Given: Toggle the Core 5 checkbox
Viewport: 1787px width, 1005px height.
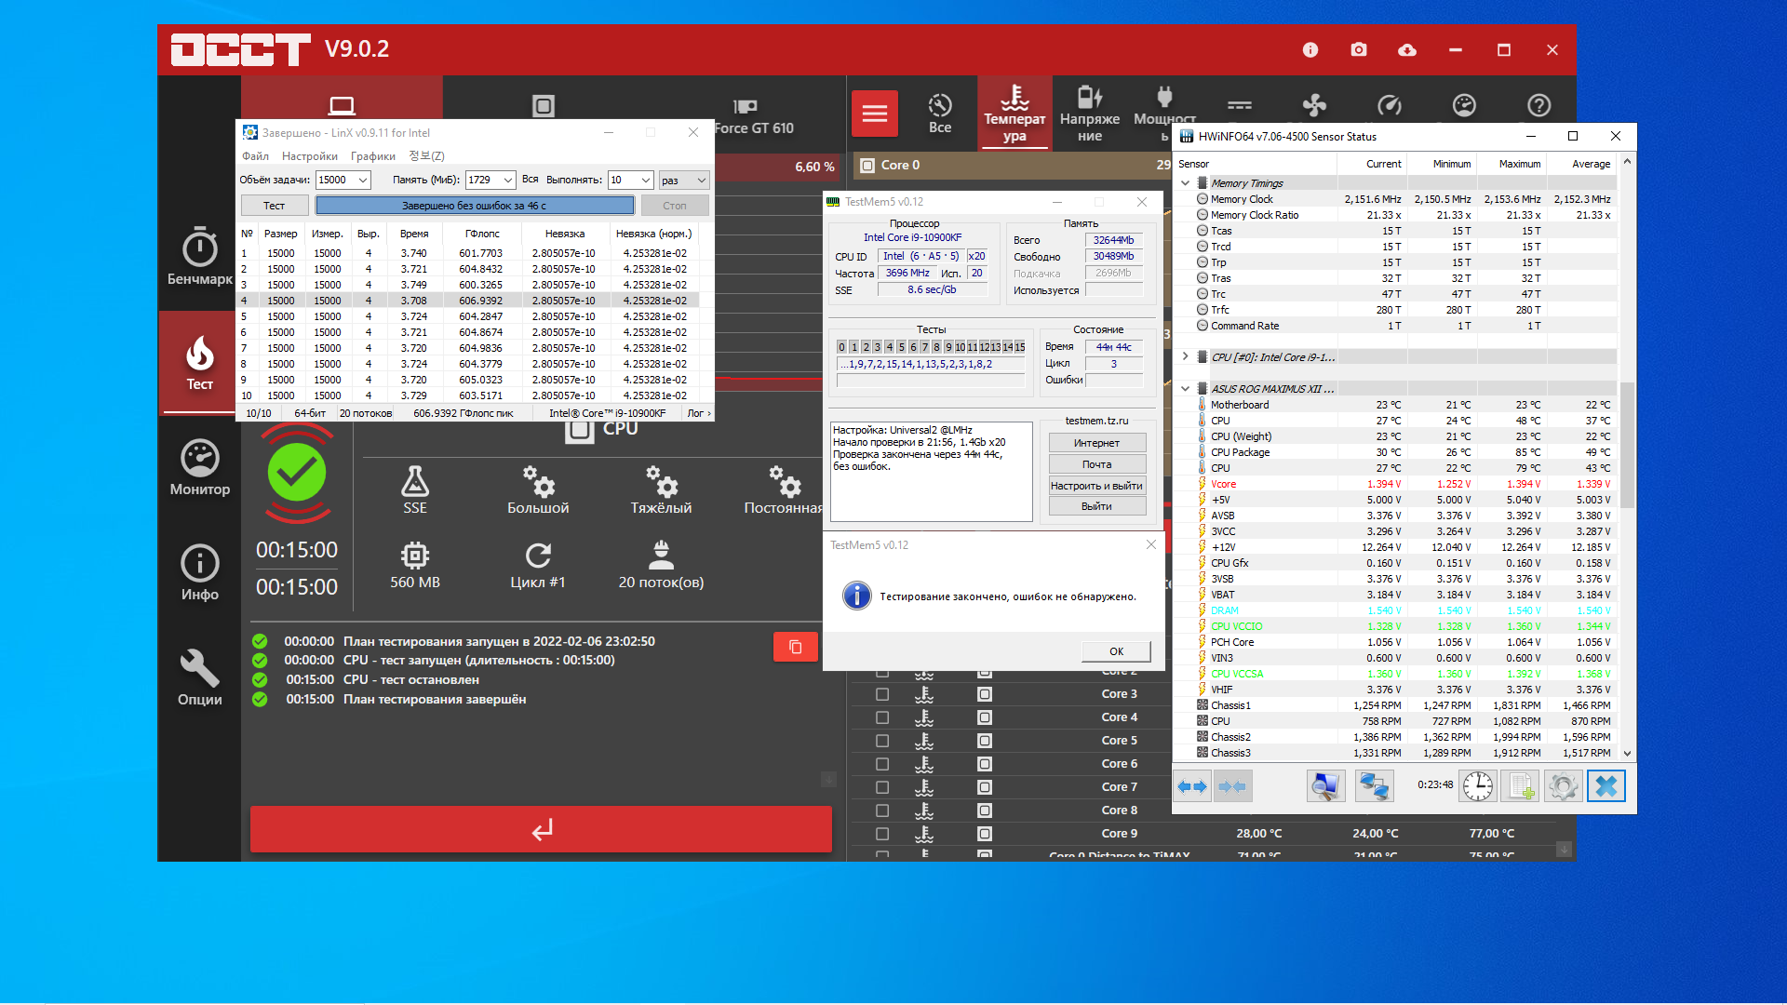Looking at the screenshot, I should pos(882,741).
